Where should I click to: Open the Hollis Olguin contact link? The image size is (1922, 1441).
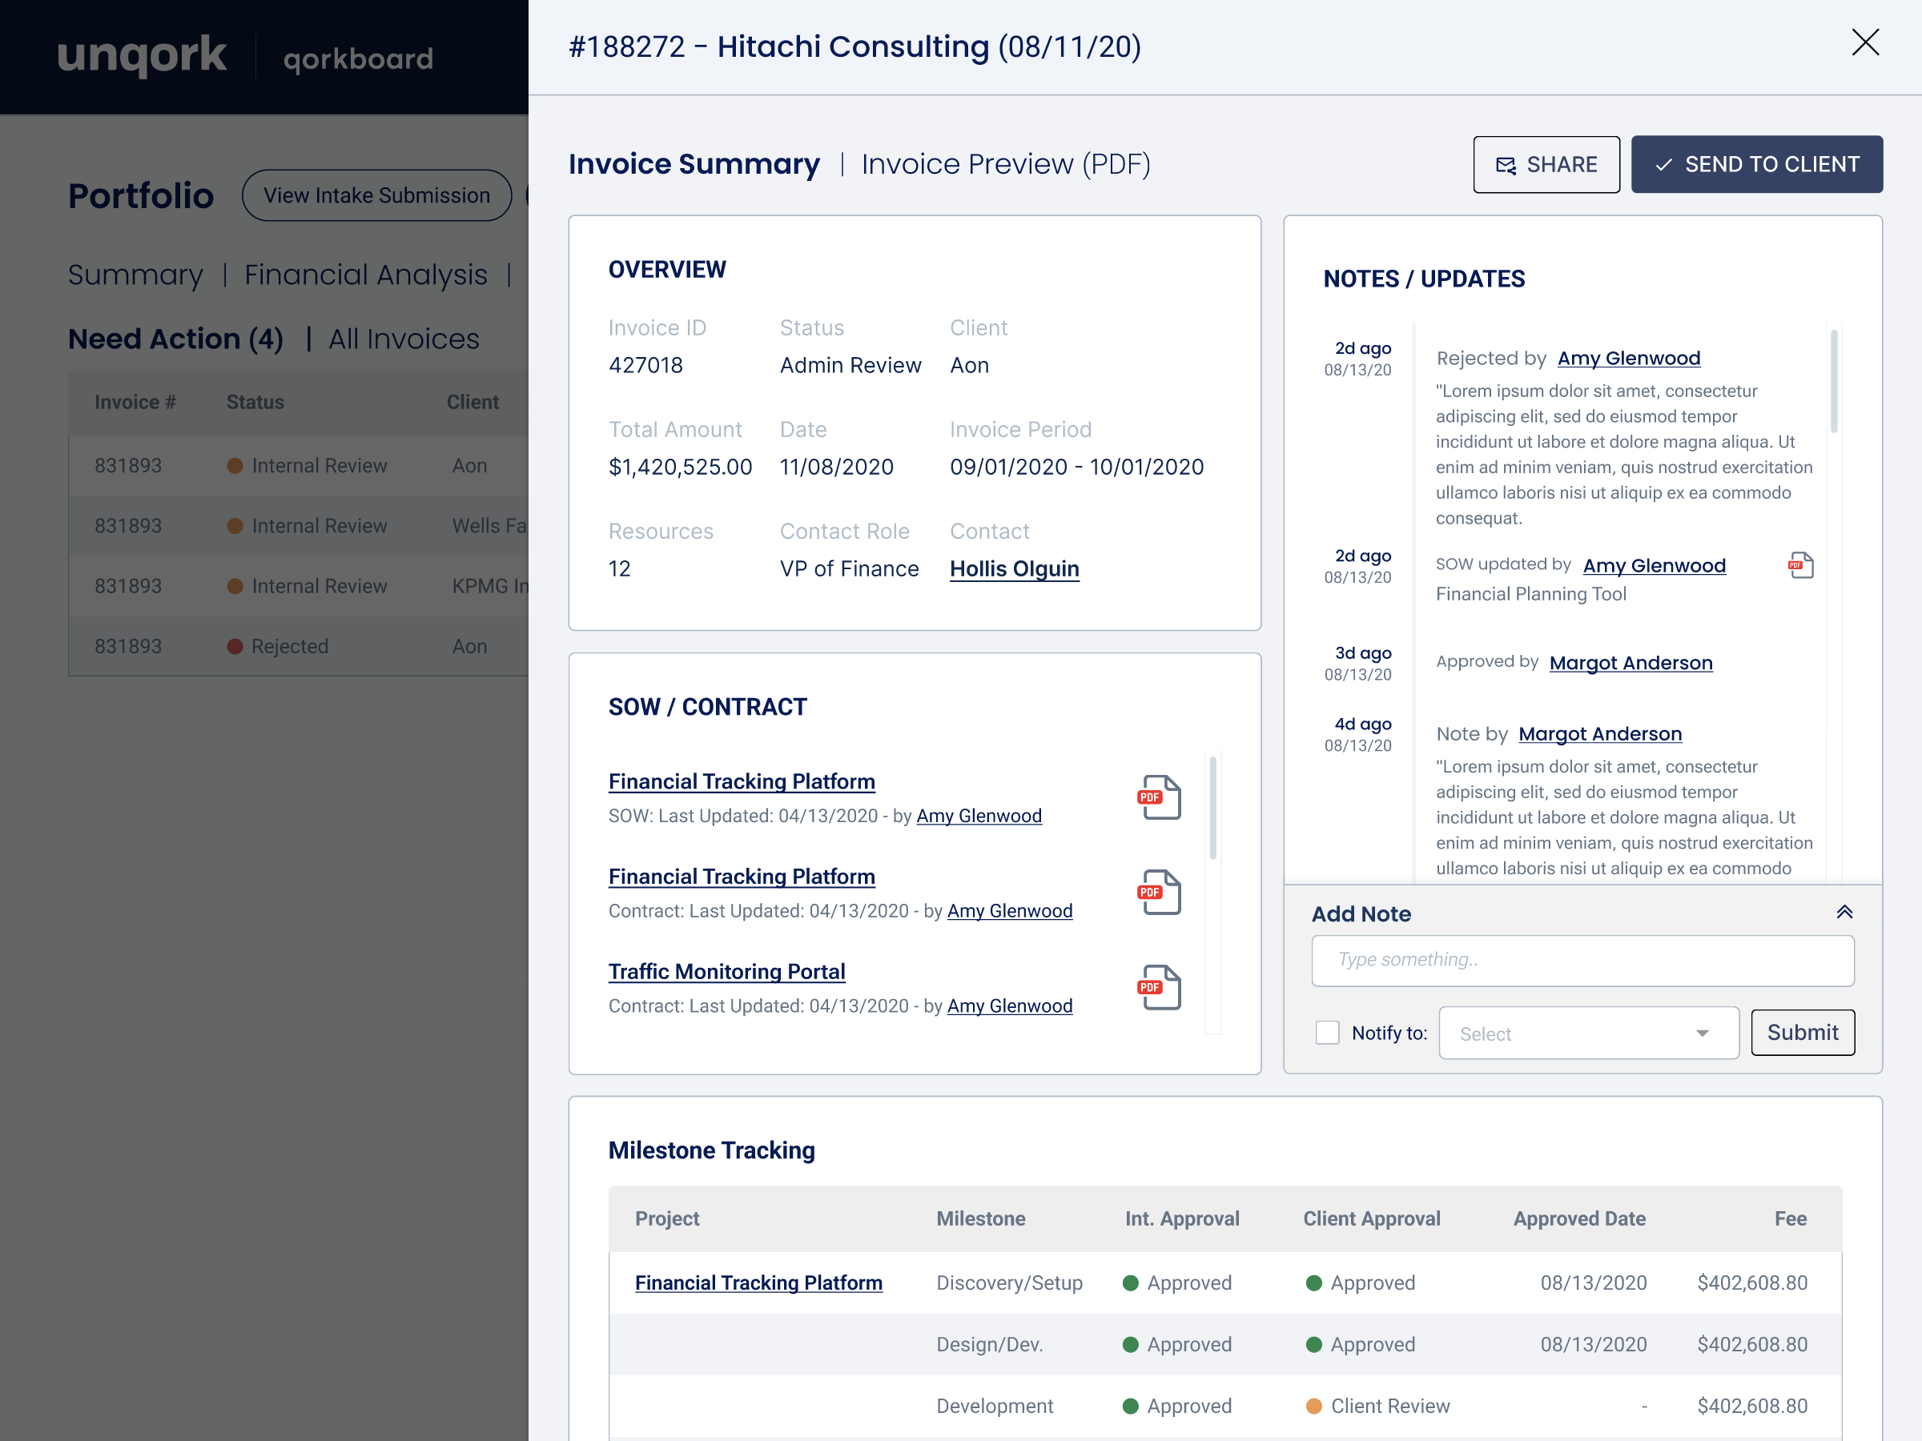1014,569
